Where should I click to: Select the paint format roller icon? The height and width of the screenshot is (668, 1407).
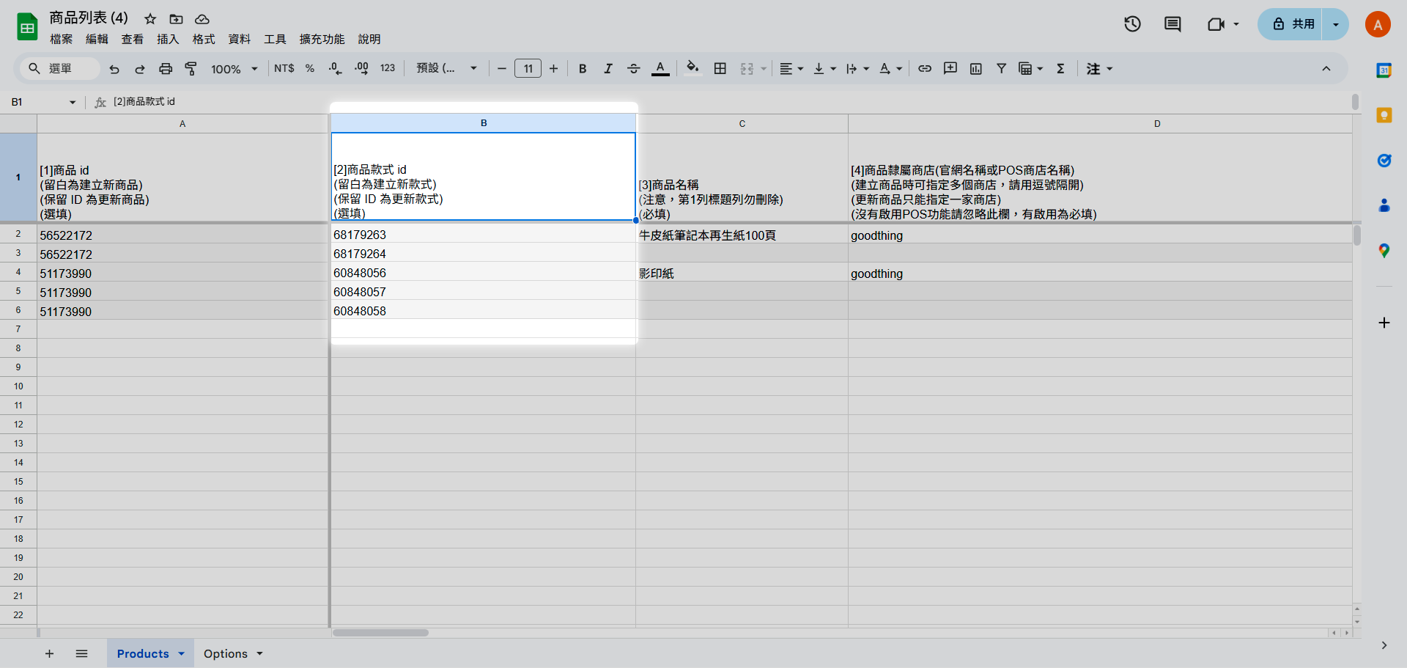tap(191, 69)
